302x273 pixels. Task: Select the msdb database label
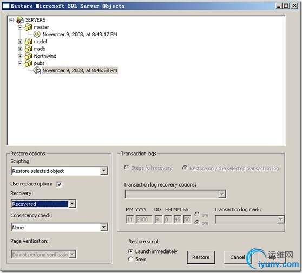tap(40, 49)
